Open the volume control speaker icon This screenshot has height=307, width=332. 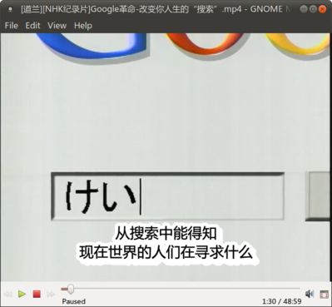click(310, 294)
